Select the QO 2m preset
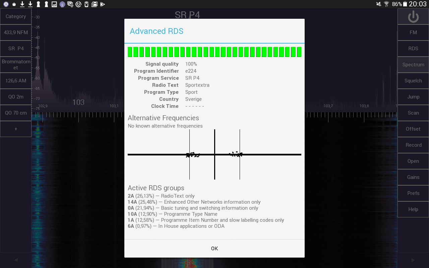 coord(16,97)
